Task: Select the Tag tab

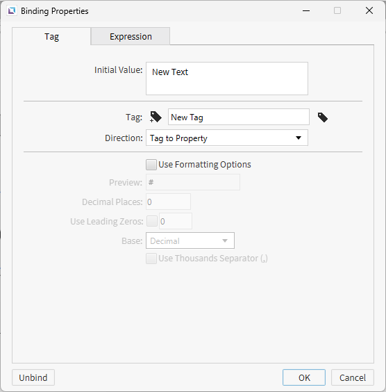Action: point(51,37)
